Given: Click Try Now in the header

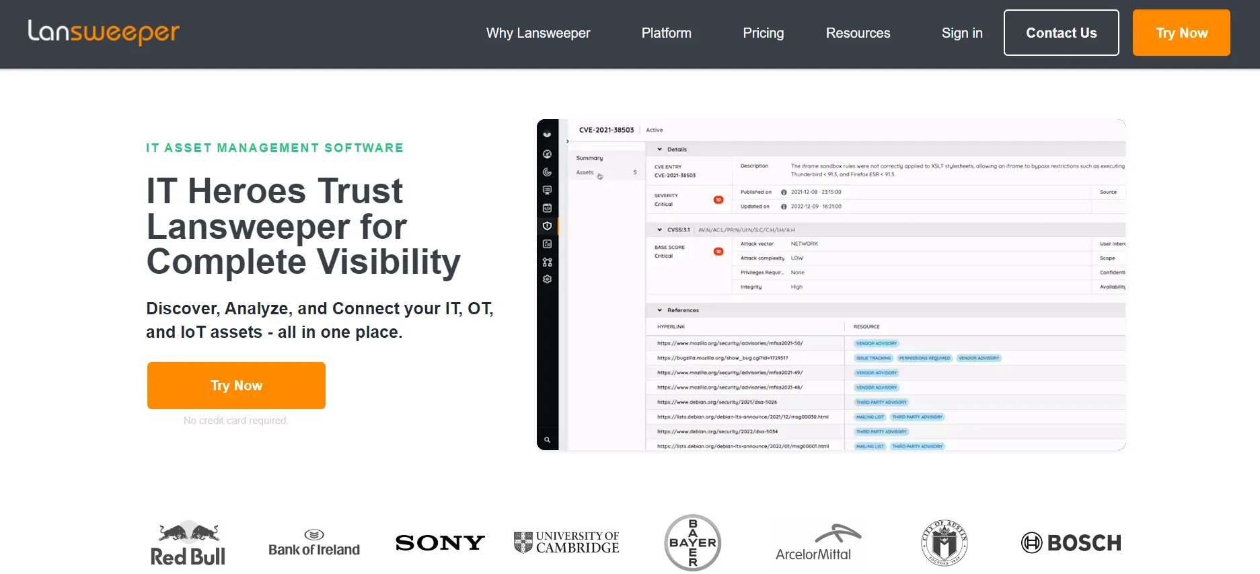Looking at the screenshot, I should tap(1181, 32).
